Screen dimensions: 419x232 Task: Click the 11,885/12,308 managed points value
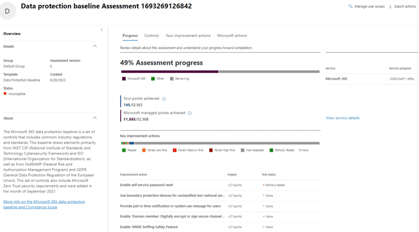point(136,119)
